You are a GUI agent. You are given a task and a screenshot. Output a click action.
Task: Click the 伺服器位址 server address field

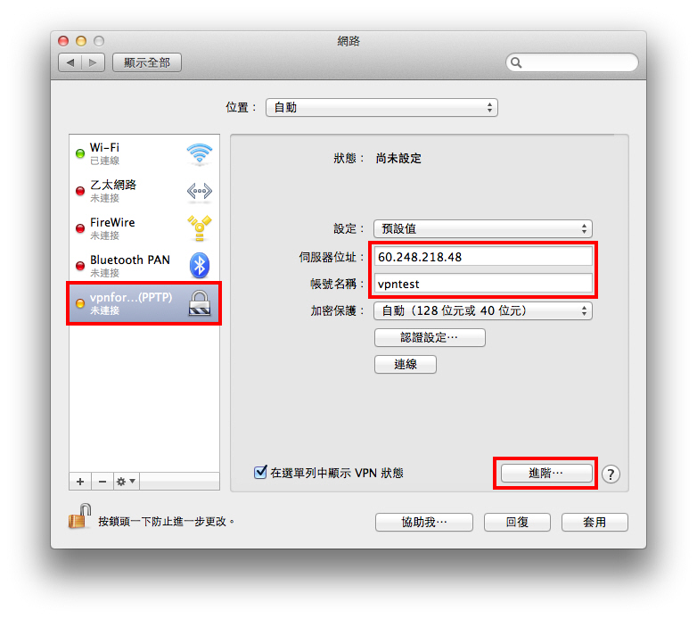(483, 257)
